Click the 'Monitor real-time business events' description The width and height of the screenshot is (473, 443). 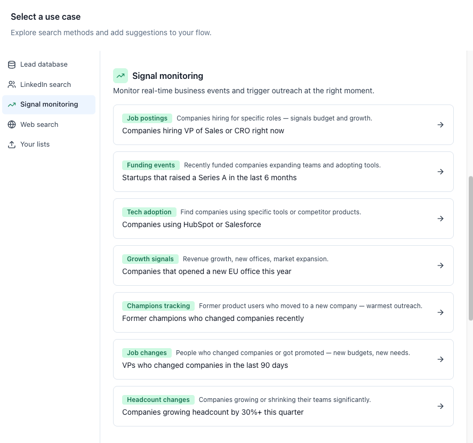pyautogui.click(x=244, y=91)
